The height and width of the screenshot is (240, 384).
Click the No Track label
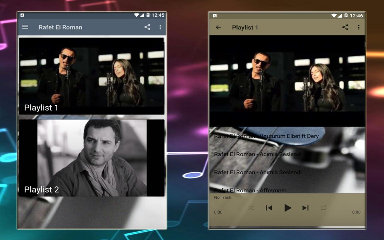[x=223, y=197]
